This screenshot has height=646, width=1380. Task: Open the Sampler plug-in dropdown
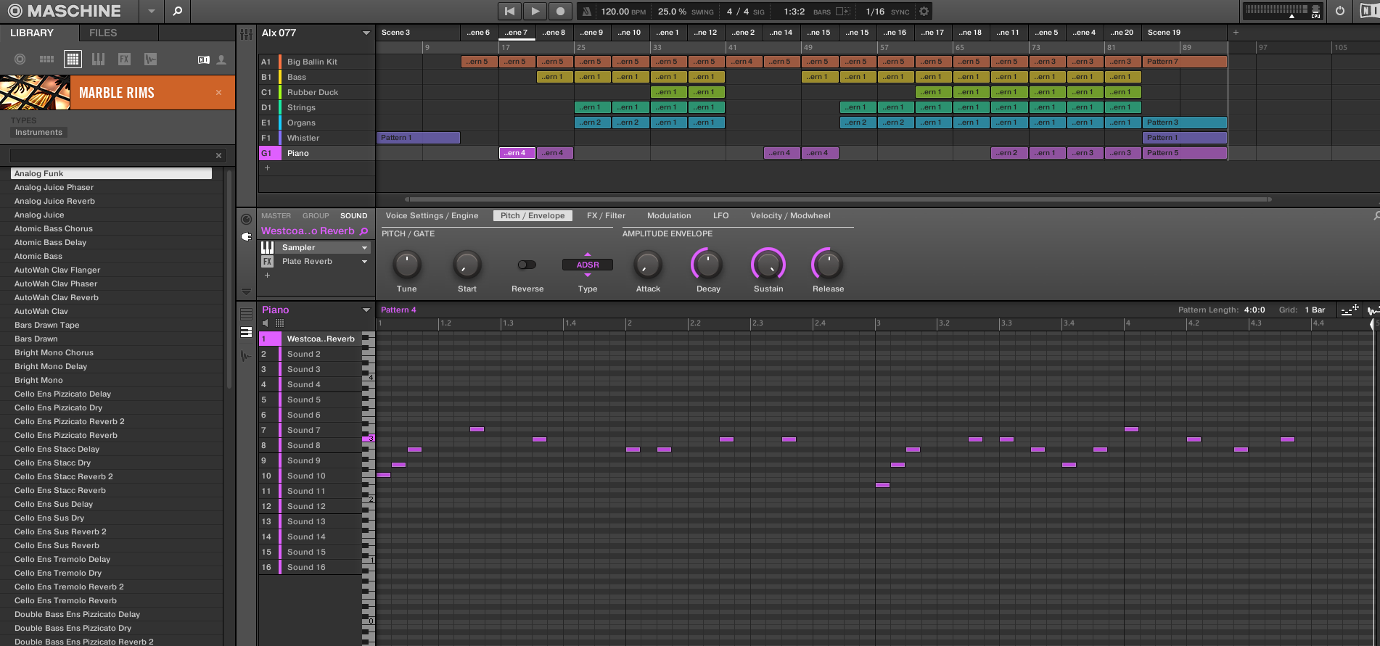pos(364,248)
